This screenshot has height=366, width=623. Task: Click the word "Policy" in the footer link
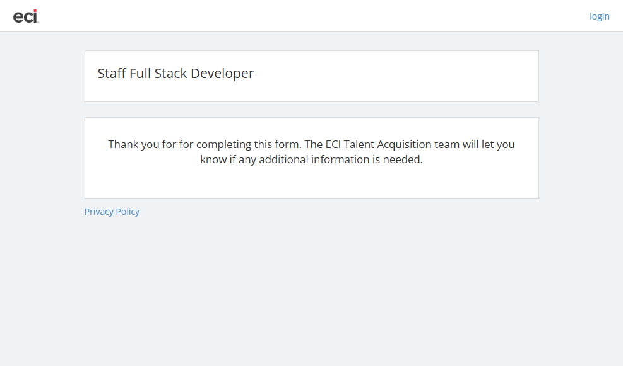(128, 212)
